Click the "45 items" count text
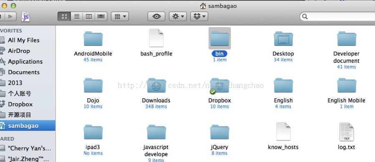This screenshot has height=162, width=375. click(93, 60)
